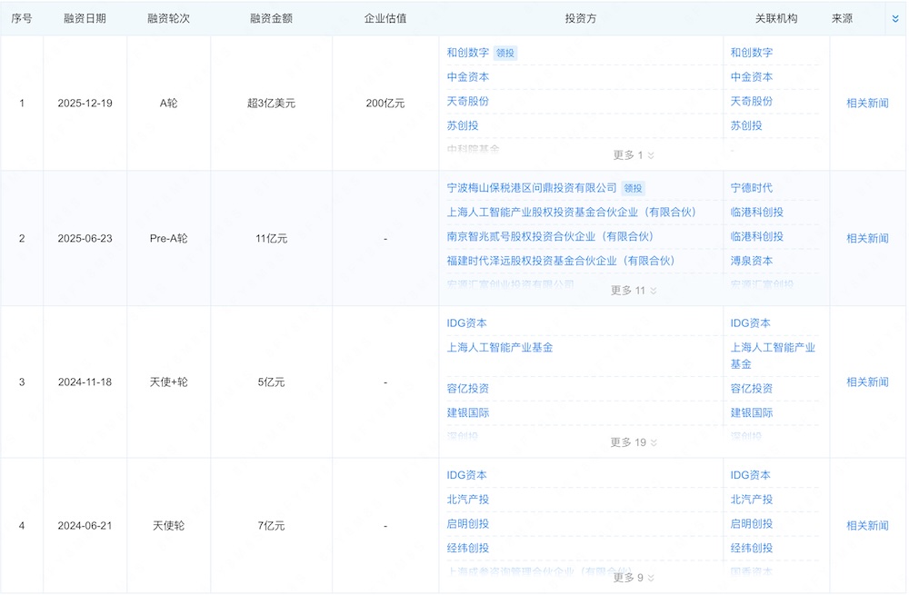Select the valuation cell 200亿元
The width and height of the screenshot is (909, 595).
coord(385,104)
